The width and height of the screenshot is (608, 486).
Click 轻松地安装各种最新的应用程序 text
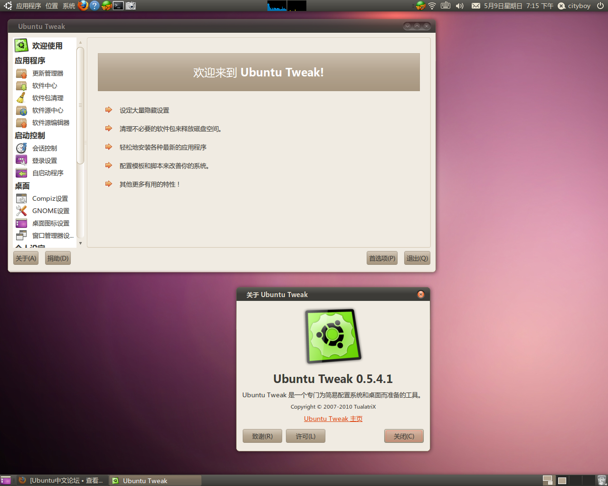point(163,147)
